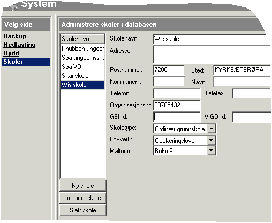Go to the Rydd page

11,53
